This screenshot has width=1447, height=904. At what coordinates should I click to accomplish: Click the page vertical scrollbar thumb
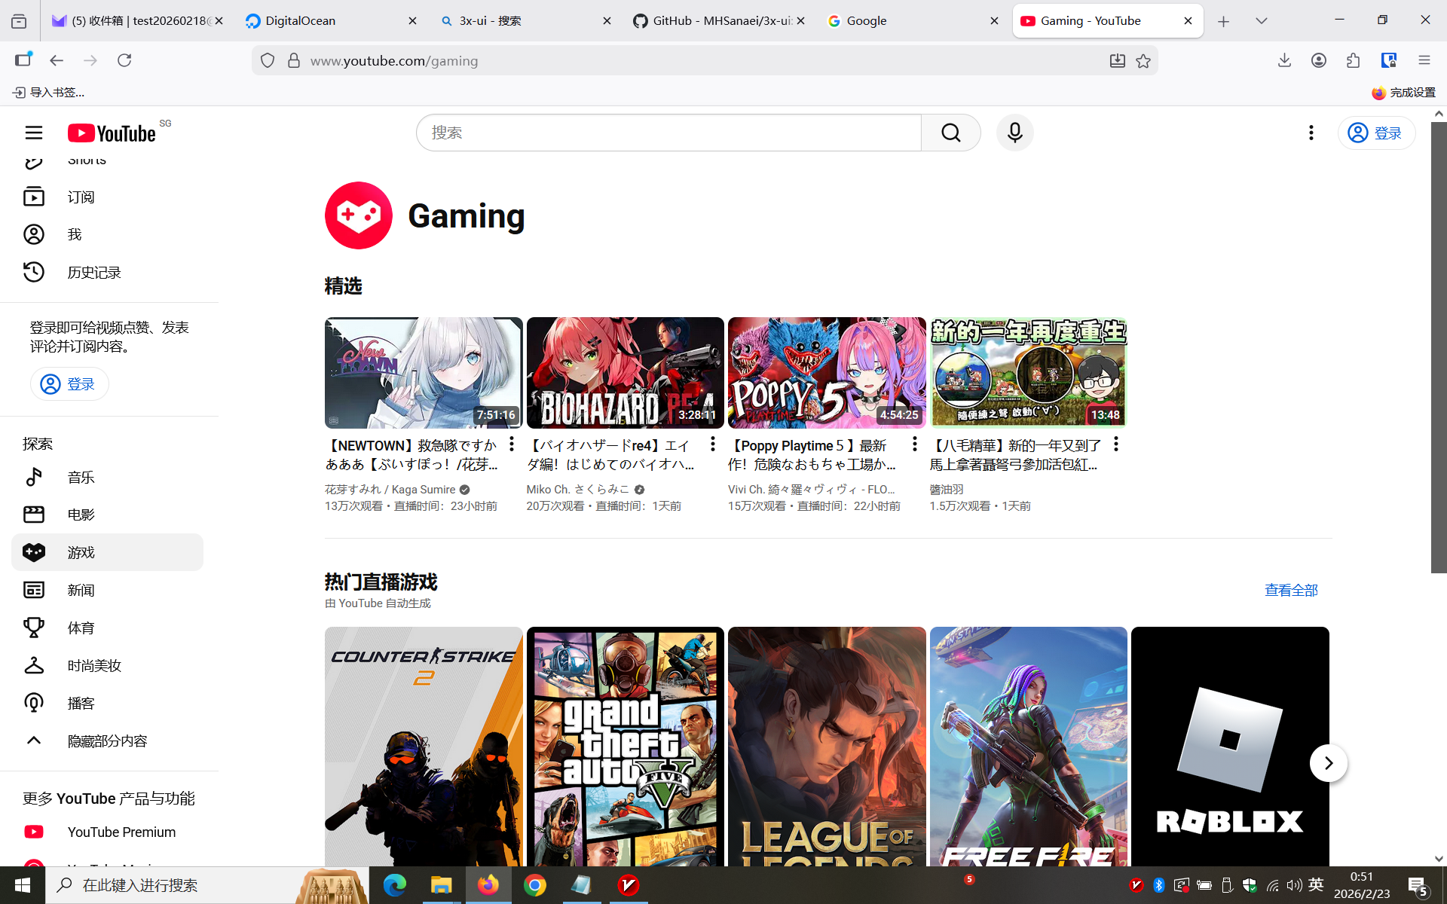pyautogui.click(x=1439, y=347)
